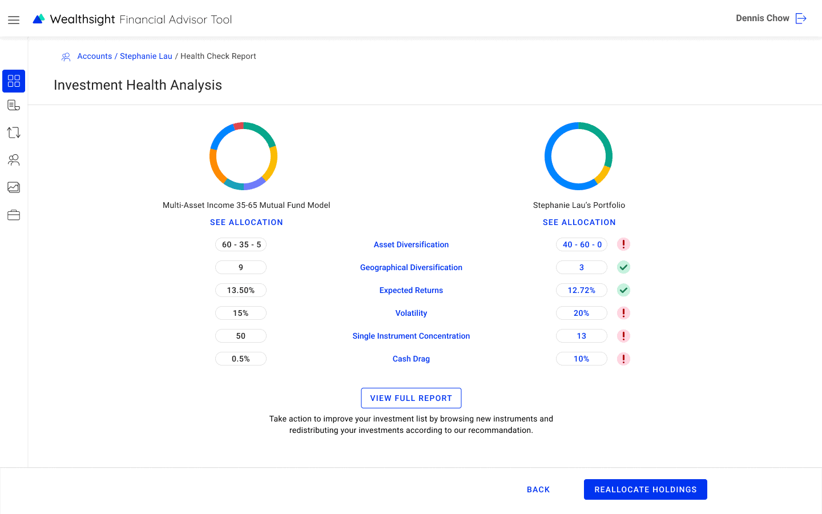
Task: Click the green check beside Expected Returns
Action: (x=623, y=290)
